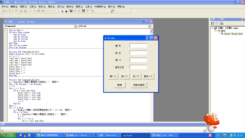
Task: Click View Code icon in project panel
Action: click(x=212, y=24)
